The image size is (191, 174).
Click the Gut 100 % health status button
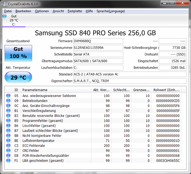click(x=18, y=53)
